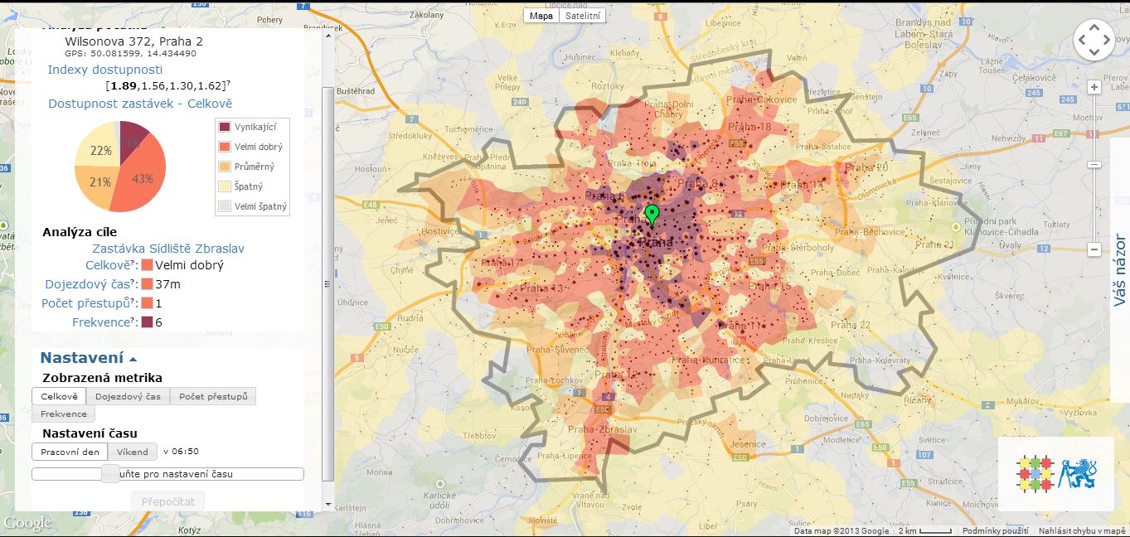1130x537 pixels.
Task: Select the Dojezdový čas metric tab
Action: [x=128, y=396]
